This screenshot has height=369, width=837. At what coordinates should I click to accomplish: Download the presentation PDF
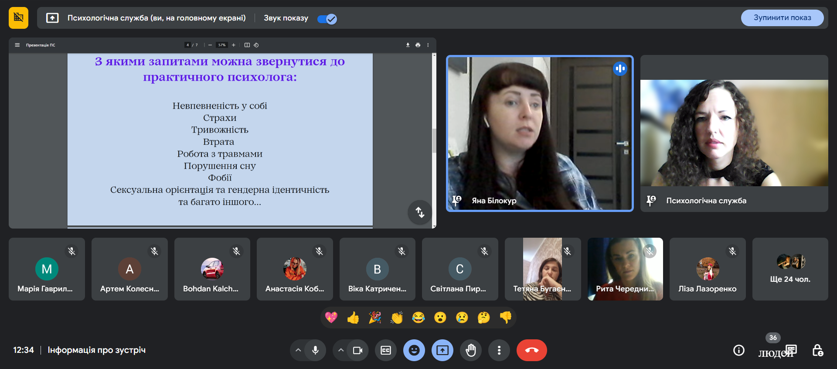tap(408, 45)
